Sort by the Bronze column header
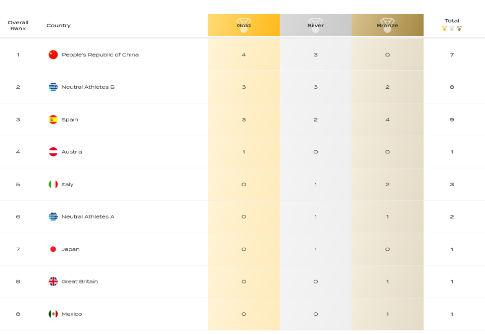The image size is (485, 334). (x=387, y=25)
